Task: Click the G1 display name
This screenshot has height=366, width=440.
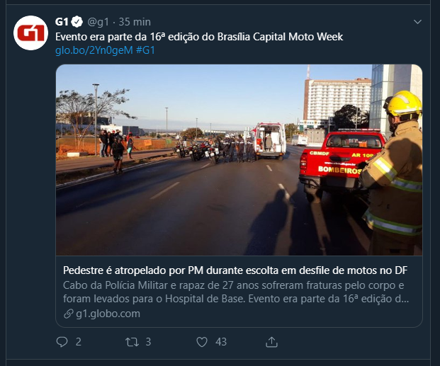Action: (62, 22)
